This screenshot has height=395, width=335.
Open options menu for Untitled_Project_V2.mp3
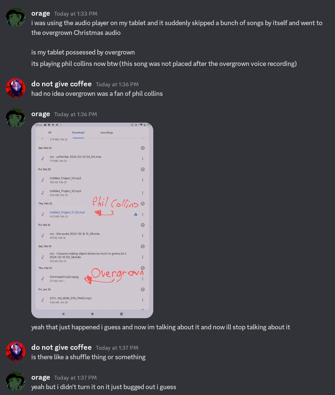coord(142,193)
